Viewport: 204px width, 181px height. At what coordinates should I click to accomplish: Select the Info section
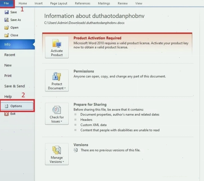pyautogui.click(x=18, y=44)
